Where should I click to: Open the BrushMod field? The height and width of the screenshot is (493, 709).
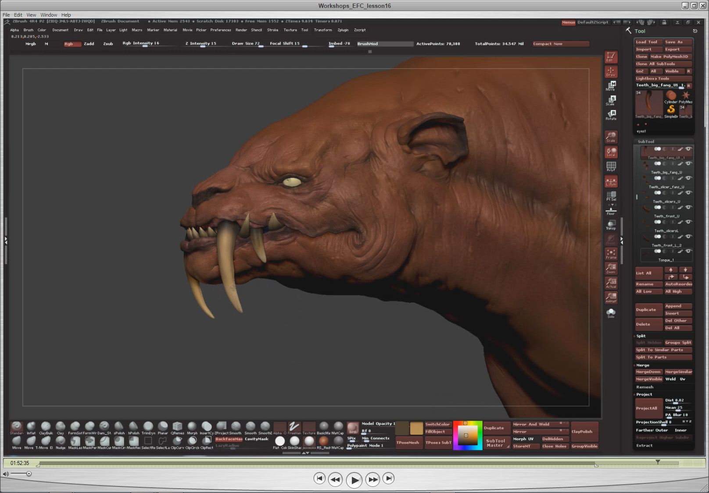(x=385, y=44)
